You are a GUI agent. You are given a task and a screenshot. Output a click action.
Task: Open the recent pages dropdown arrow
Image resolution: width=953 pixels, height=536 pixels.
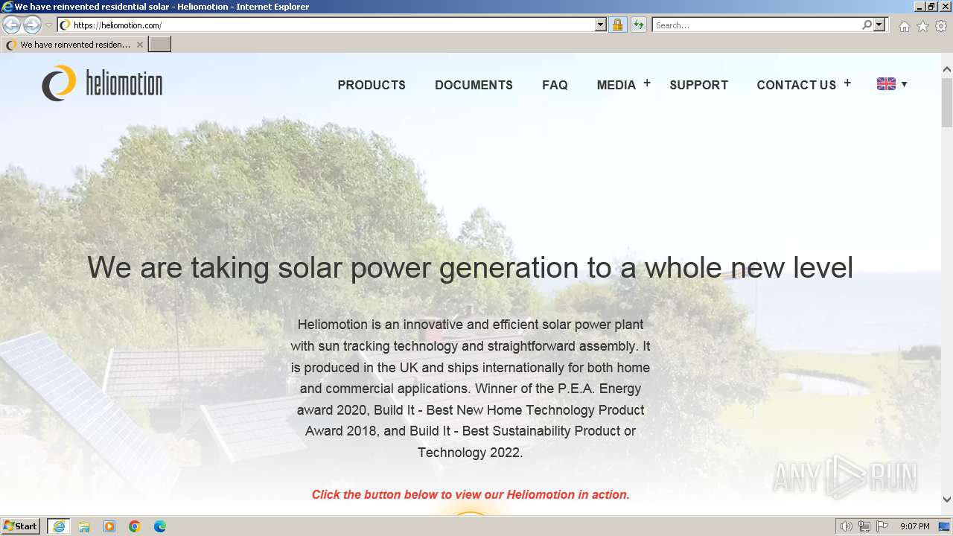[48, 25]
